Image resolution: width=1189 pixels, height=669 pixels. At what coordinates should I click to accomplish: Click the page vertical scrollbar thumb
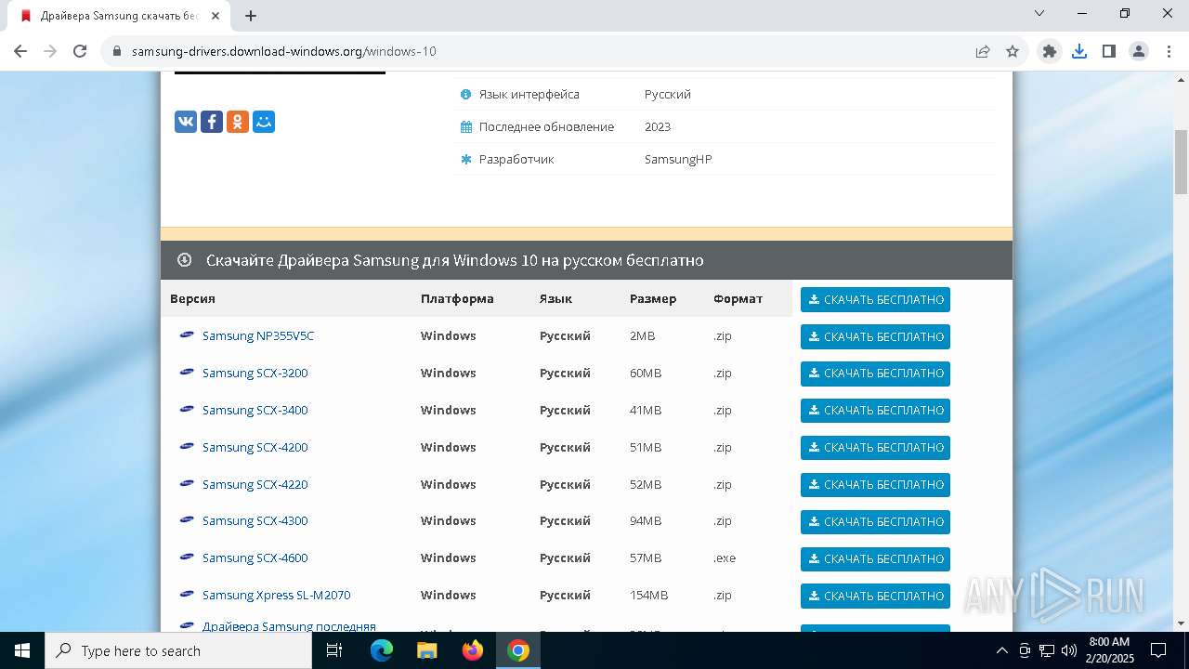click(1181, 162)
